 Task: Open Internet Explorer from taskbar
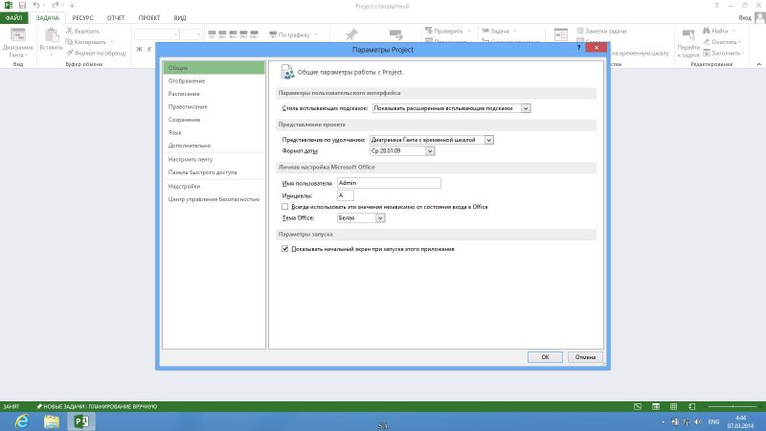(22, 421)
